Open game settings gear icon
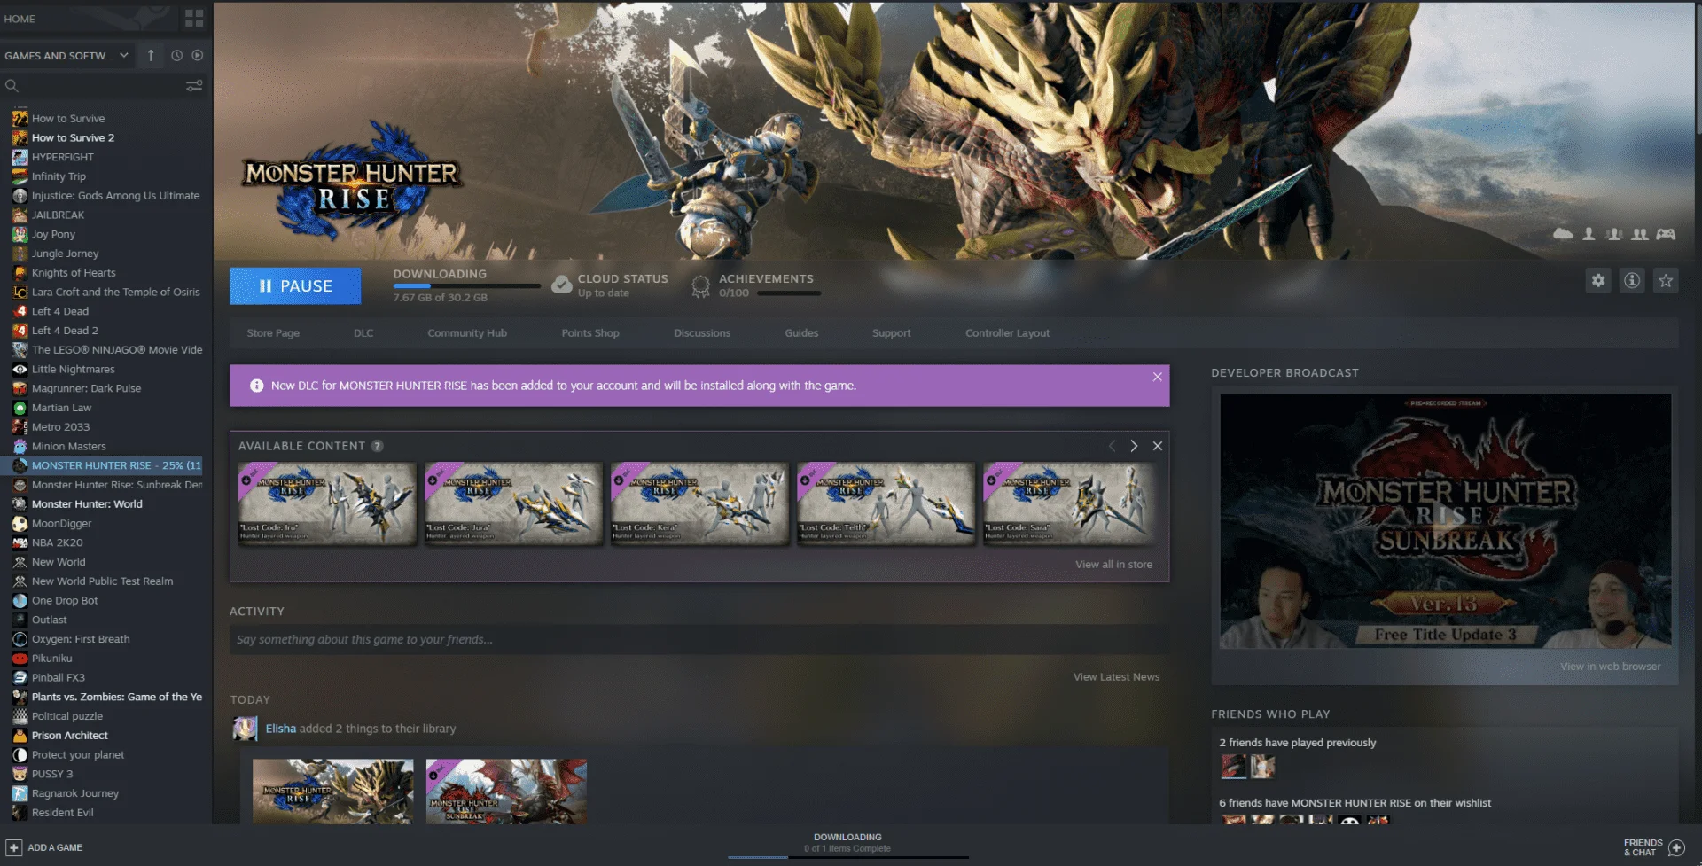 [1598, 281]
